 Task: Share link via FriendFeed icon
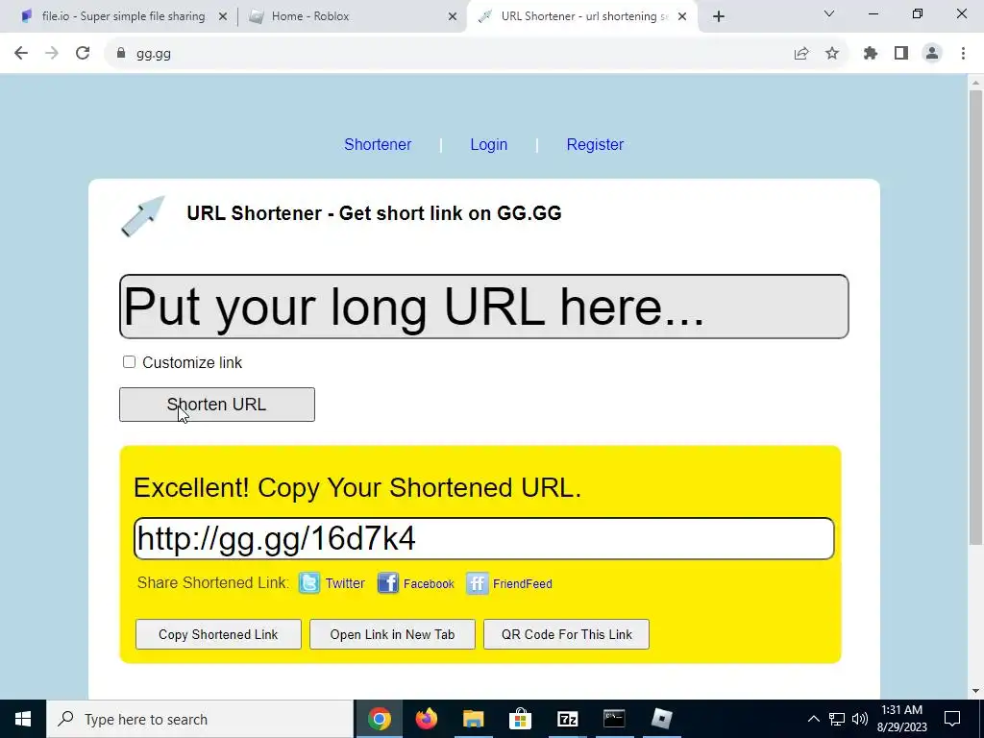[x=477, y=583]
